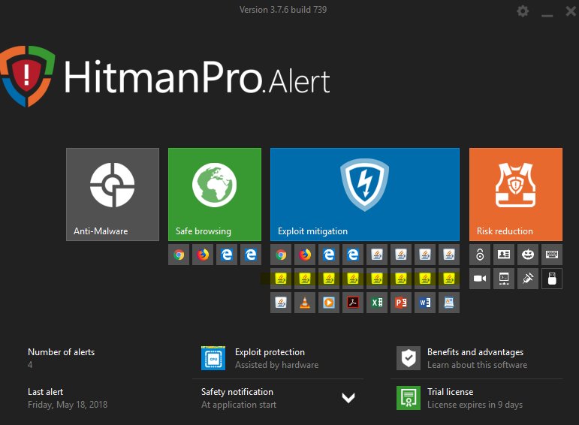The width and height of the screenshot is (579, 425).
Task: Select the VLC media player icon
Action: [x=305, y=303]
